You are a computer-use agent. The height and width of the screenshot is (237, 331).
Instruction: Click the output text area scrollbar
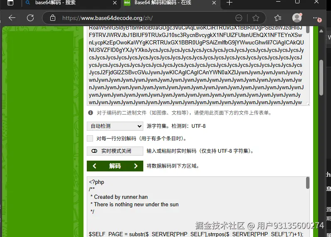[308, 183]
